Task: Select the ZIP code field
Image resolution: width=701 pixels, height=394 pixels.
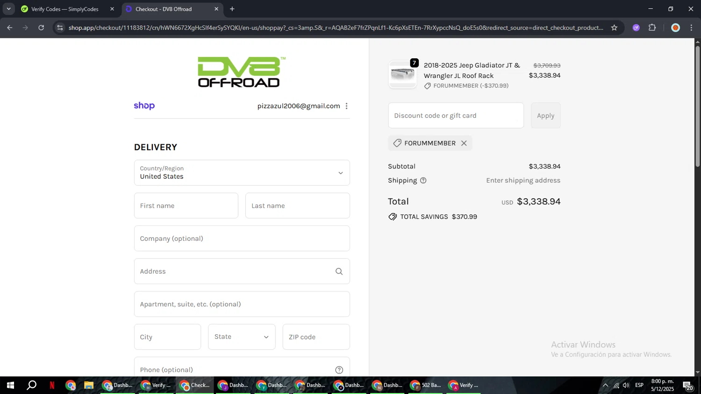Action: [316, 337]
